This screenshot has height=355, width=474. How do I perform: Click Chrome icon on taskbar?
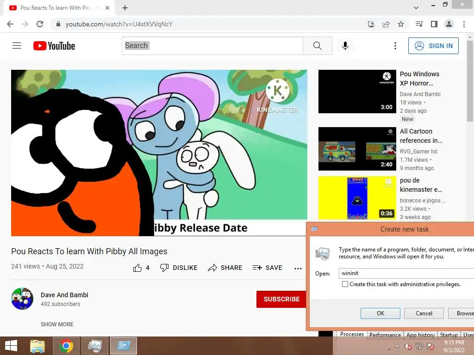pos(66,346)
